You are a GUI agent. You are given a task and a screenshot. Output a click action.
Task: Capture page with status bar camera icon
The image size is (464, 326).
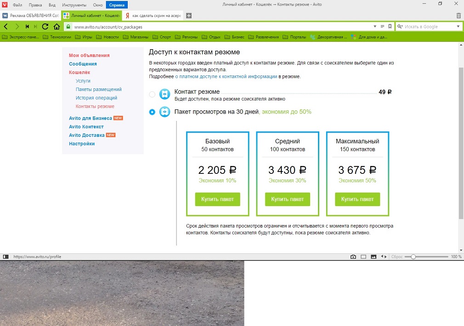click(353, 257)
